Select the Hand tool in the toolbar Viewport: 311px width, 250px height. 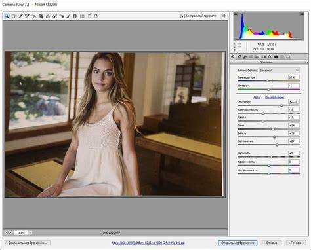pos(14,16)
